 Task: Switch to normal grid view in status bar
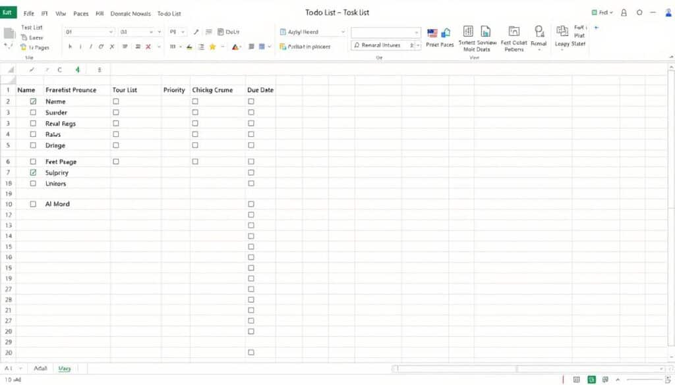pyautogui.click(x=576, y=380)
